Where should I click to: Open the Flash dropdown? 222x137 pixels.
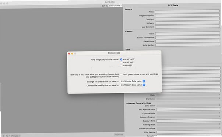[x=188, y=95]
